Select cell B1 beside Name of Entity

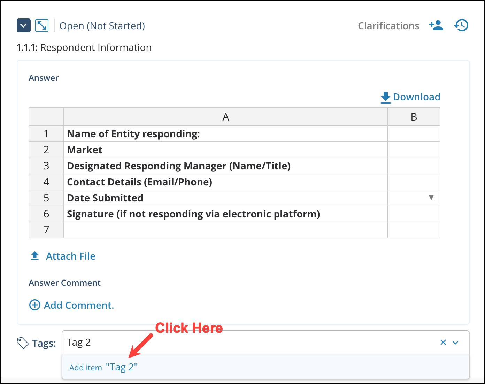(414, 134)
